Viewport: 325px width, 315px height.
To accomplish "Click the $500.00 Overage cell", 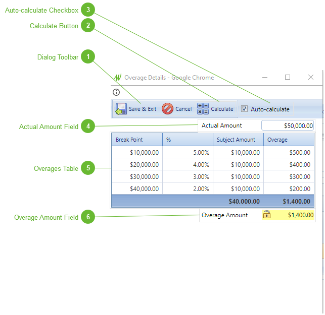I will pos(289,153).
